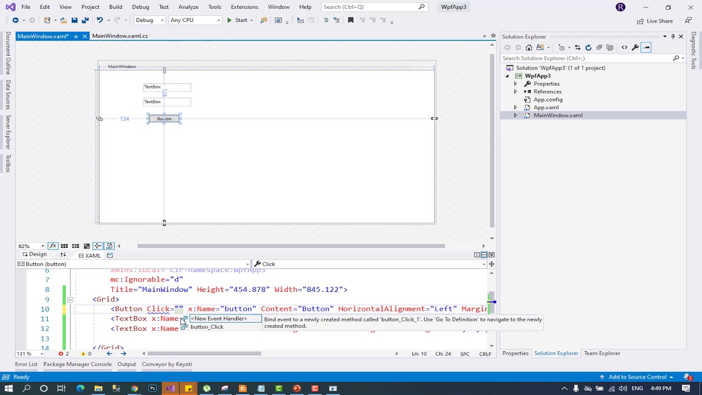
Task: Expand the References node
Action: coord(515,92)
